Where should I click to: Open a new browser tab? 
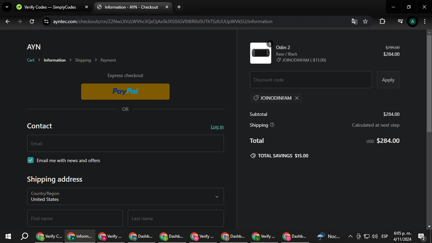tap(179, 7)
